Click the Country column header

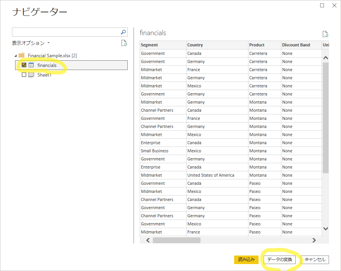pos(217,45)
